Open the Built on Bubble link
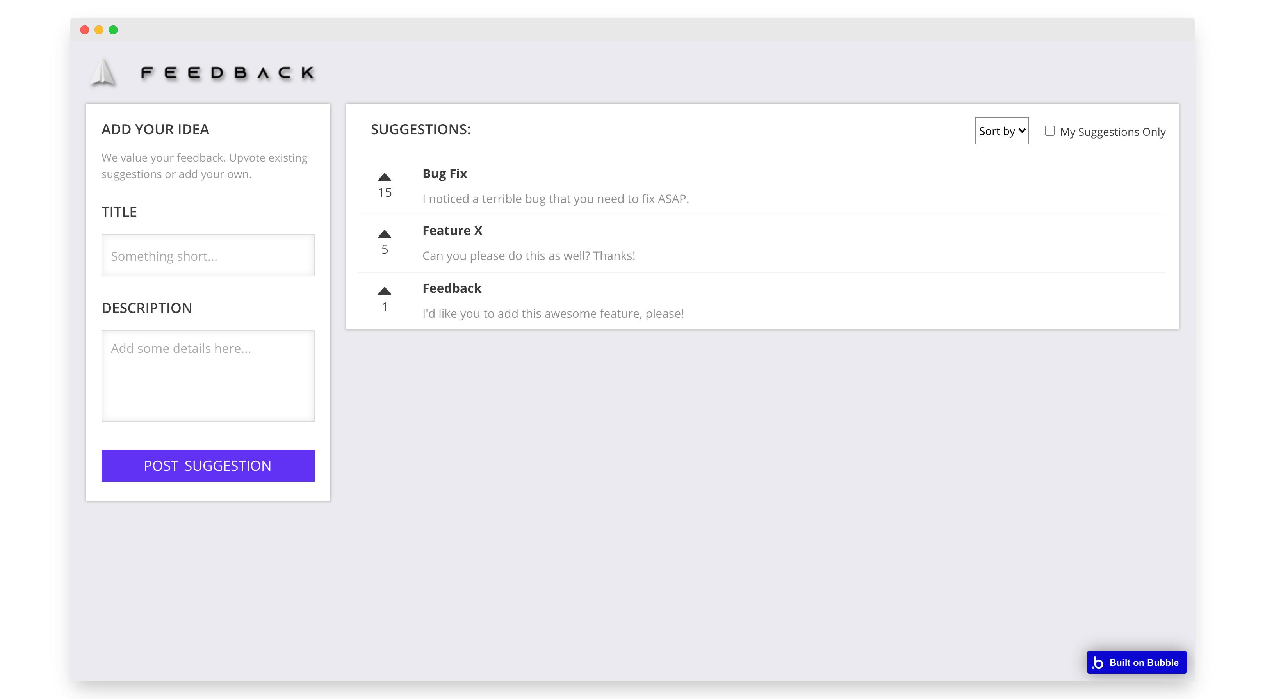Image resolution: width=1265 pixels, height=699 pixels. coord(1136,663)
